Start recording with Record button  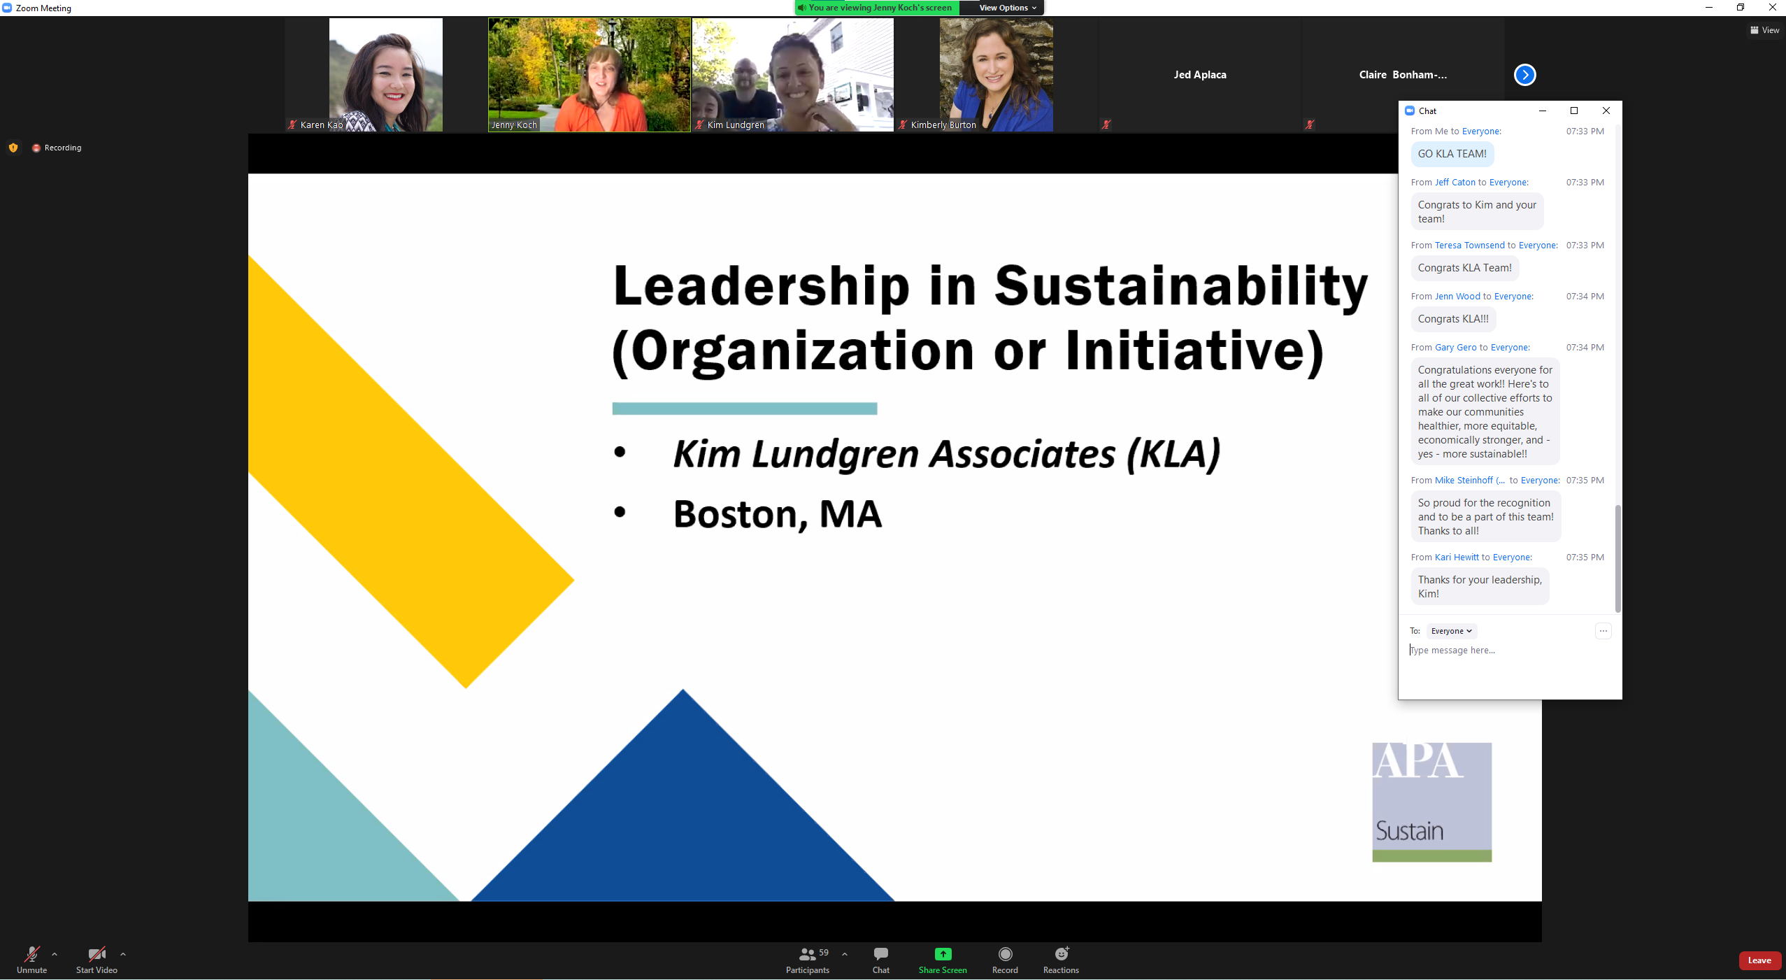tap(1005, 960)
